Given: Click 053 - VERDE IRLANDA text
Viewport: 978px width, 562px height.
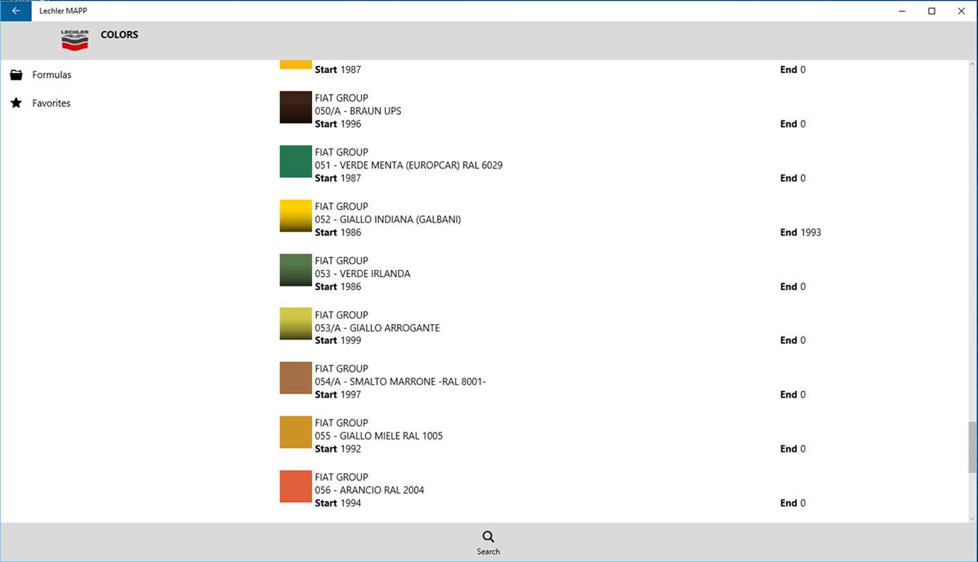Looking at the screenshot, I should [363, 273].
